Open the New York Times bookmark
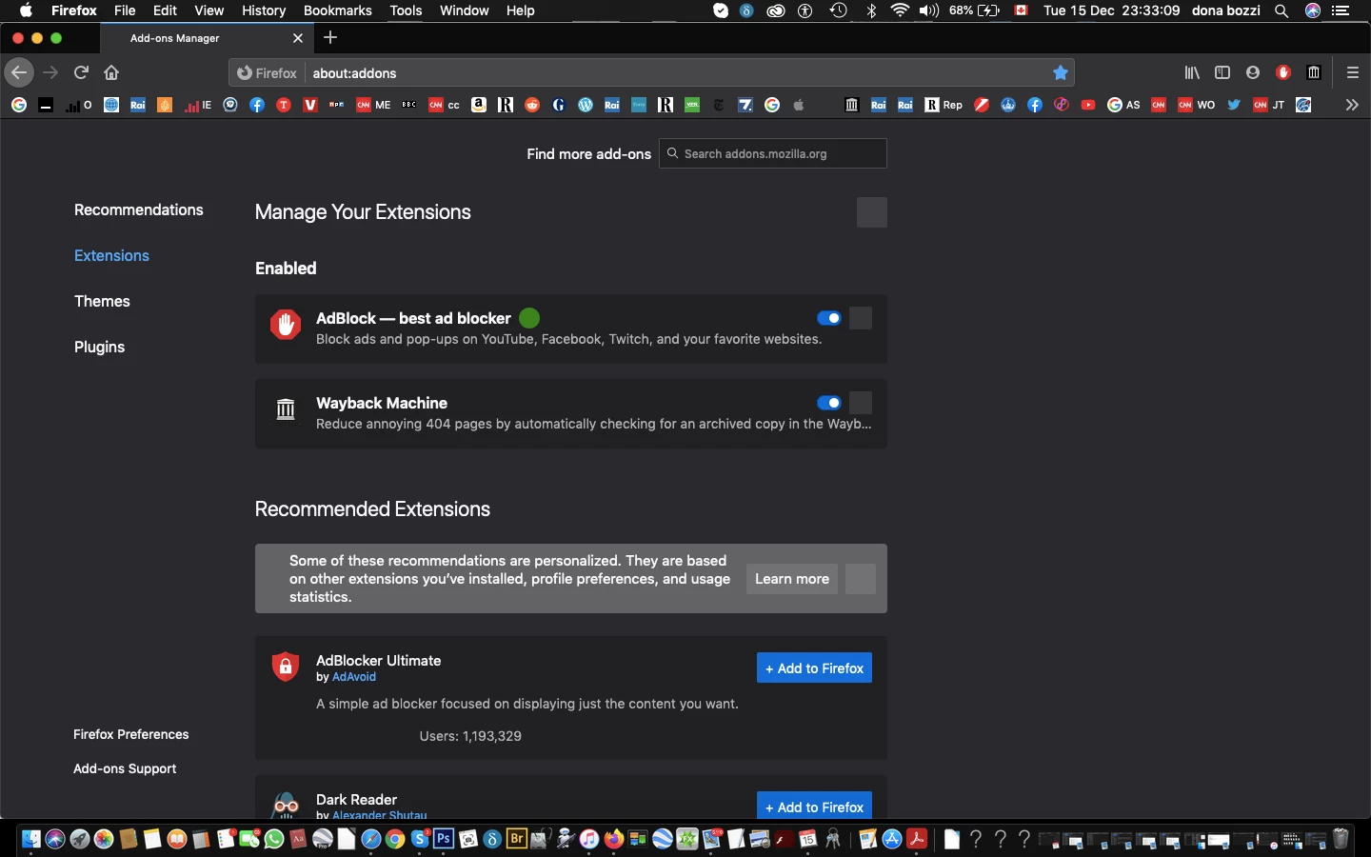1371x857 pixels. tap(719, 105)
